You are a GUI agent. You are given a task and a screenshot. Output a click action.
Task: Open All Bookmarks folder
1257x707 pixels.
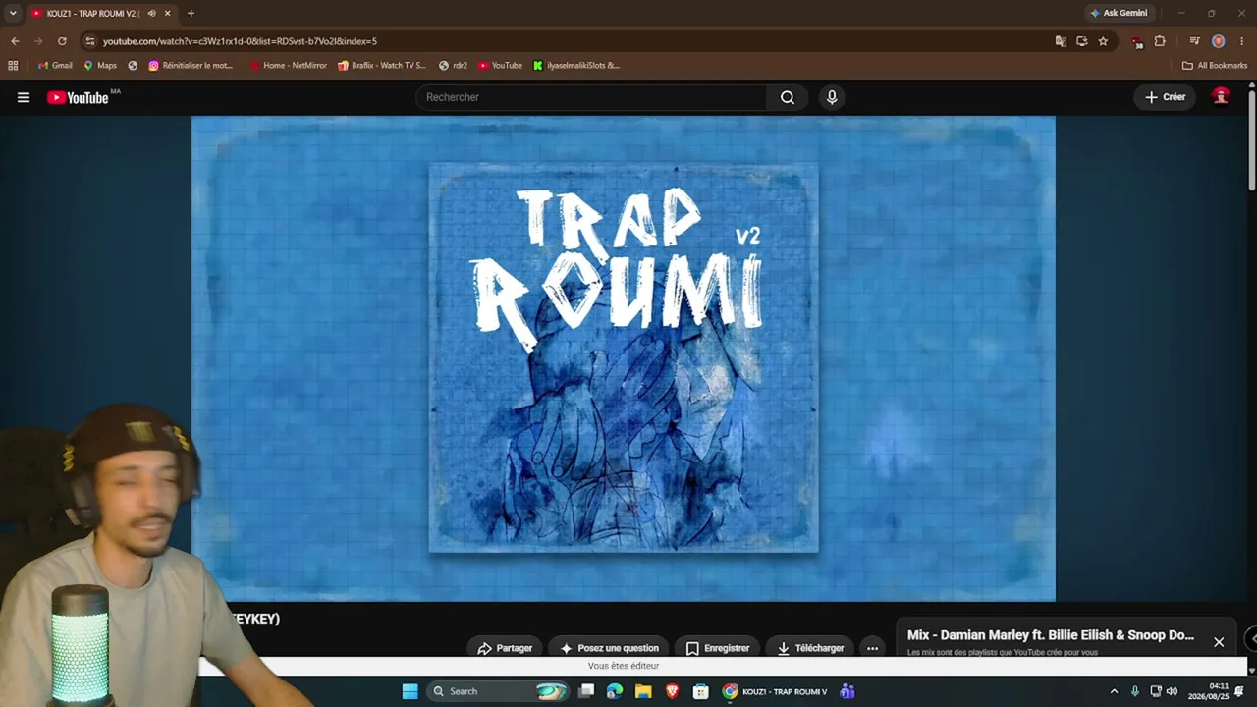[x=1215, y=66]
